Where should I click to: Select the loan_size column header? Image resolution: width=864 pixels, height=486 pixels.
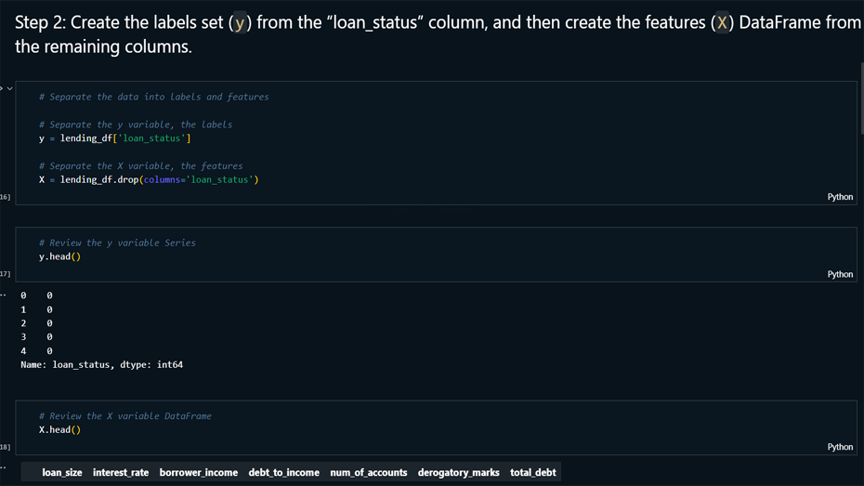62,472
